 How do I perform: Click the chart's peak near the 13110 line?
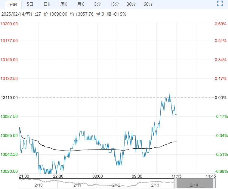(x=170, y=94)
